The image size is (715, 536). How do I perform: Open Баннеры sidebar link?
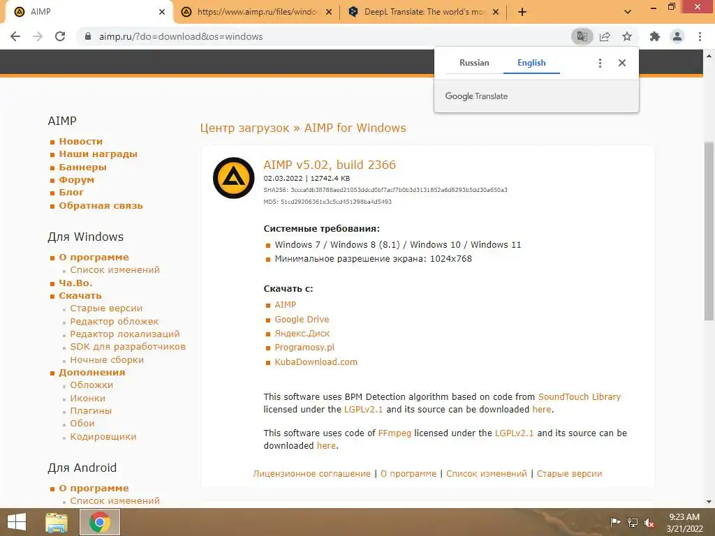tap(82, 167)
